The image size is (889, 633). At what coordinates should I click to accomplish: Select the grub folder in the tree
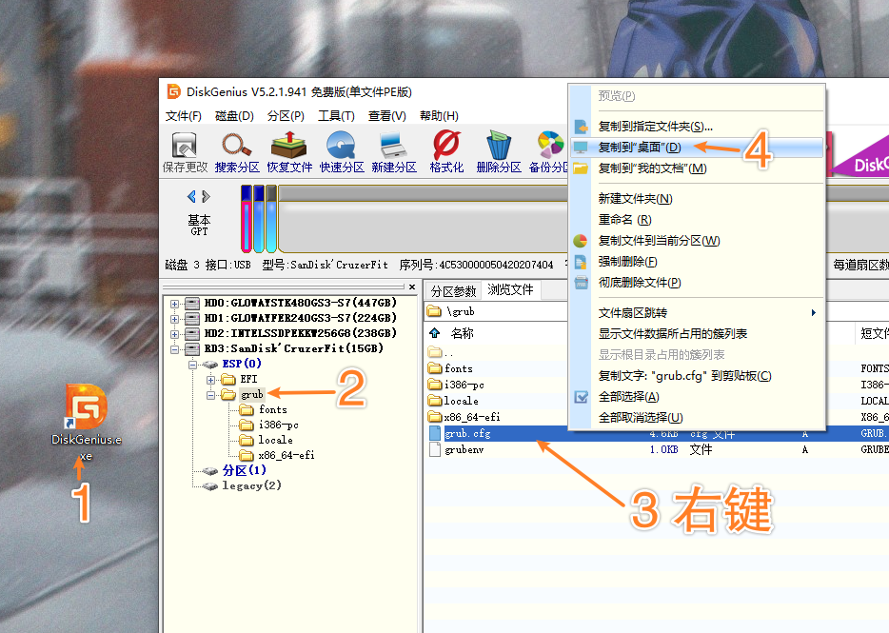pyautogui.click(x=251, y=394)
